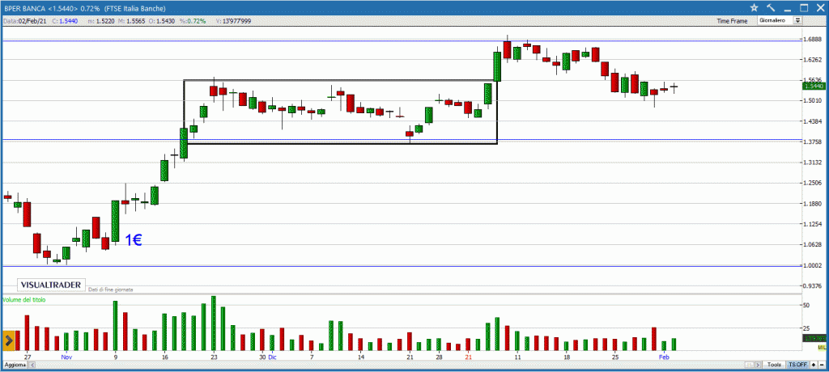Click the Feb date axis label

(665, 357)
